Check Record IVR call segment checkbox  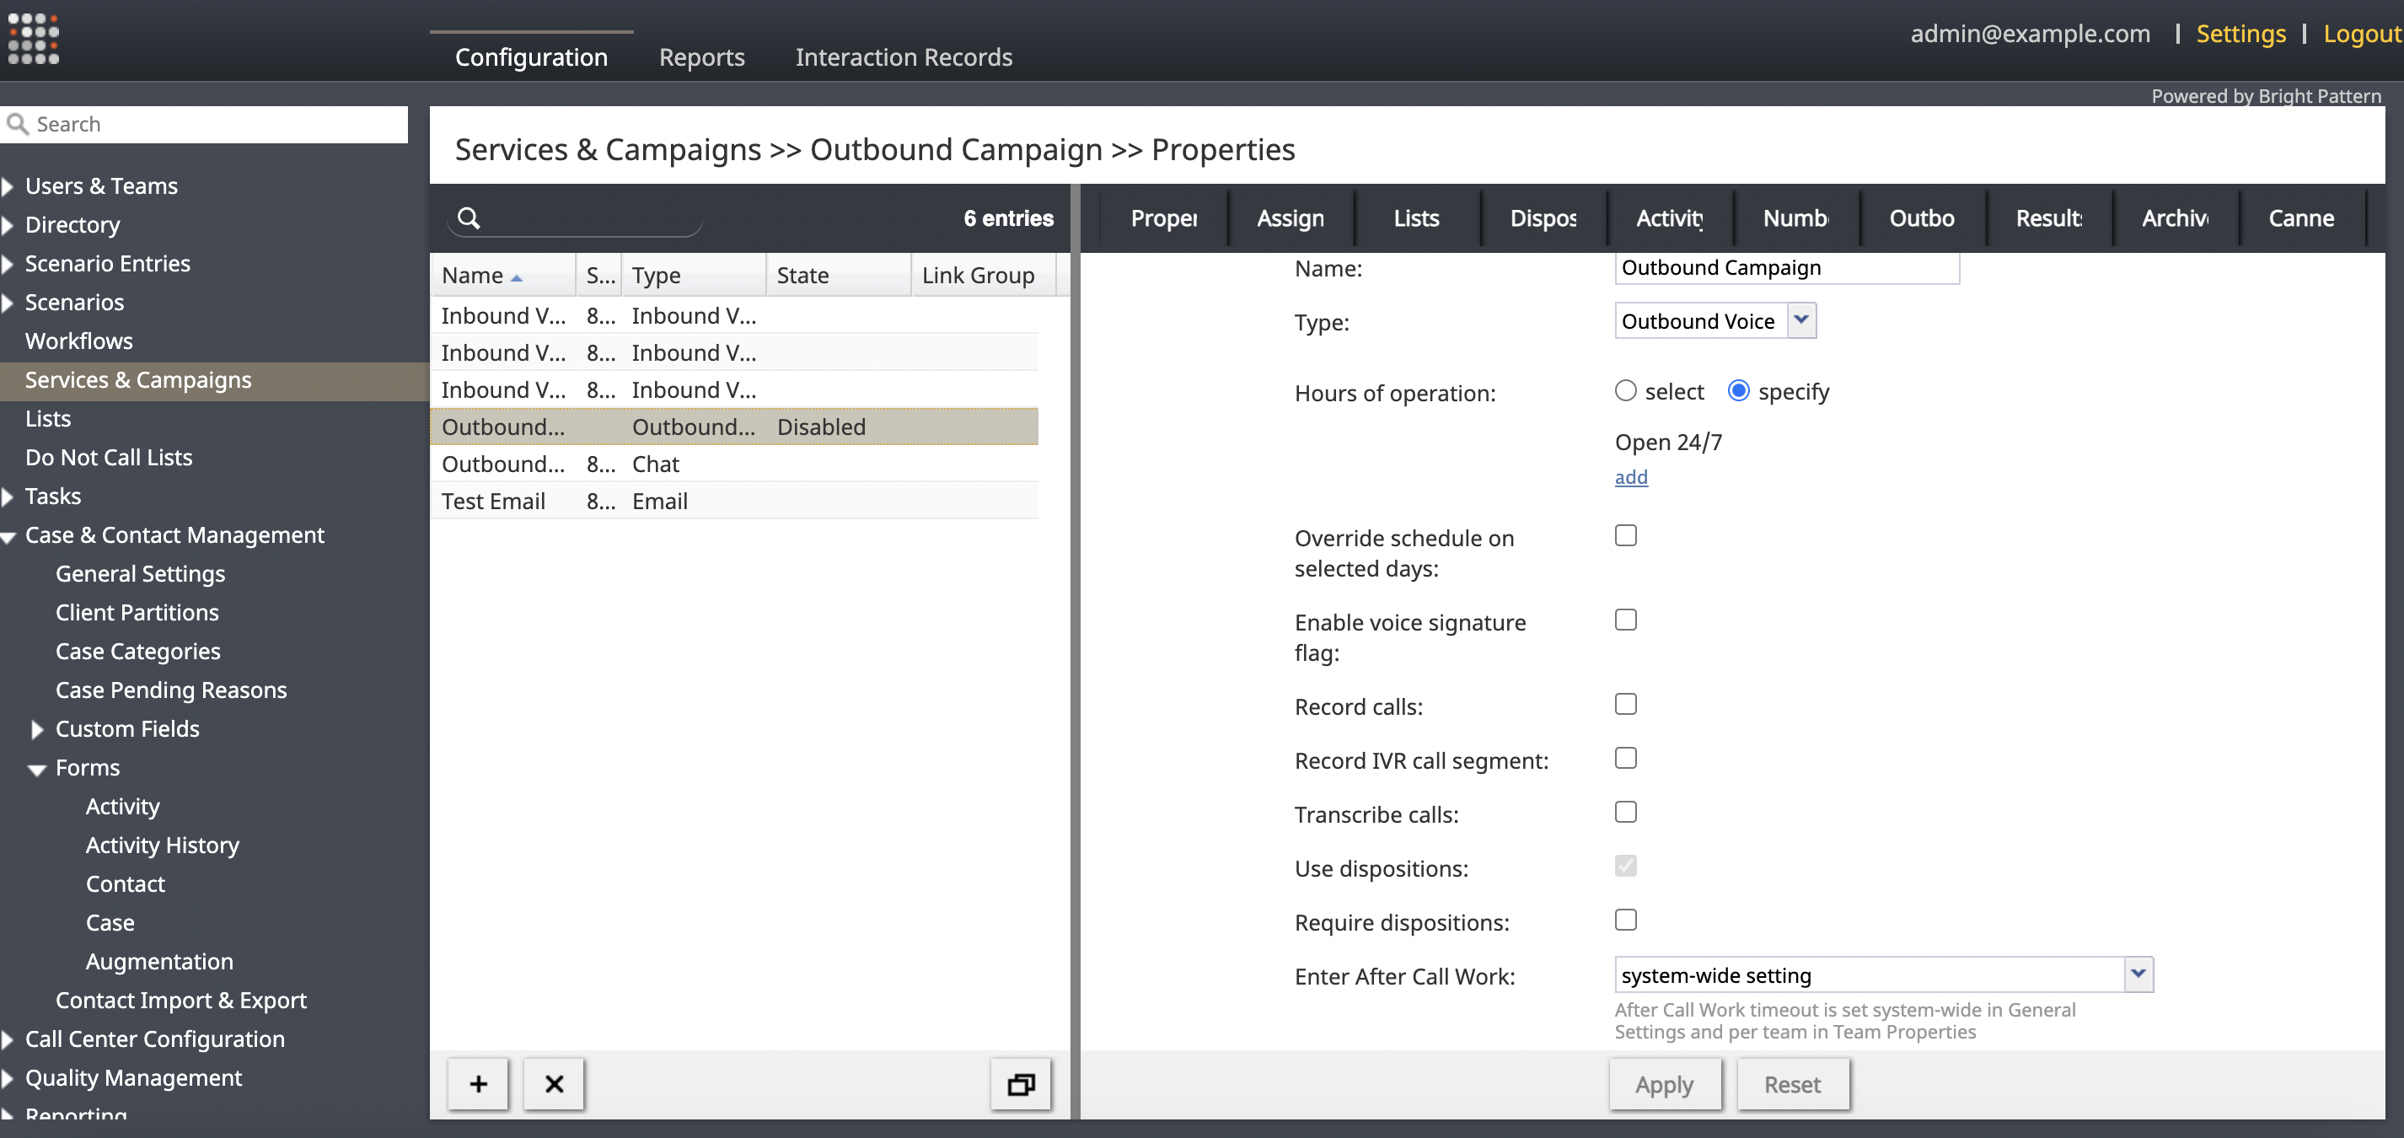tap(1626, 757)
